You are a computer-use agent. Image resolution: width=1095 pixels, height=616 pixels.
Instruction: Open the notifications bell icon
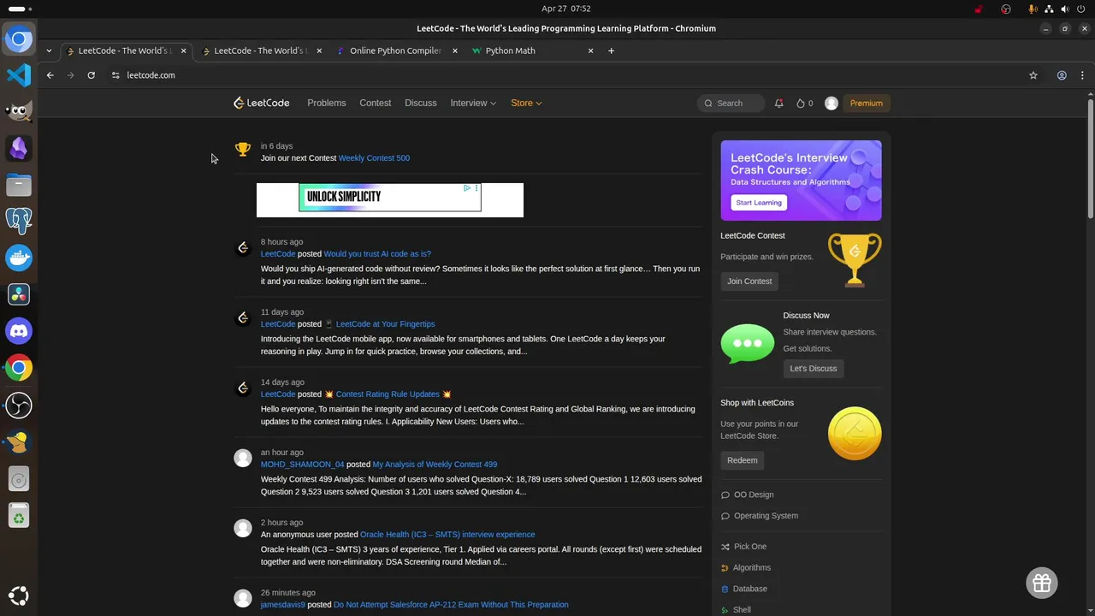pos(778,103)
